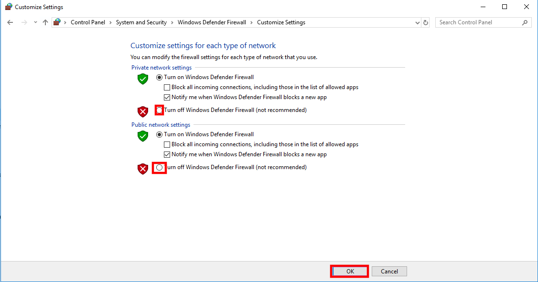Open System and Security breadcrumb
This screenshot has height=282, width=538.
click(x=141, y=22)
